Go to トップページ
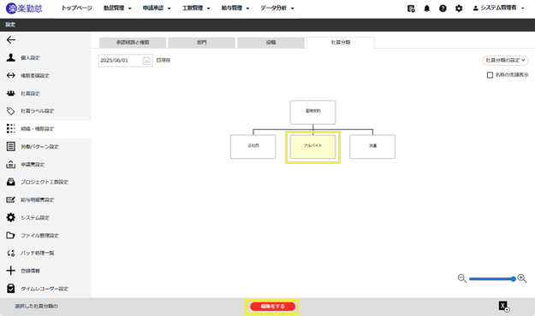535x316 pixels. click(x=77, y=9)
